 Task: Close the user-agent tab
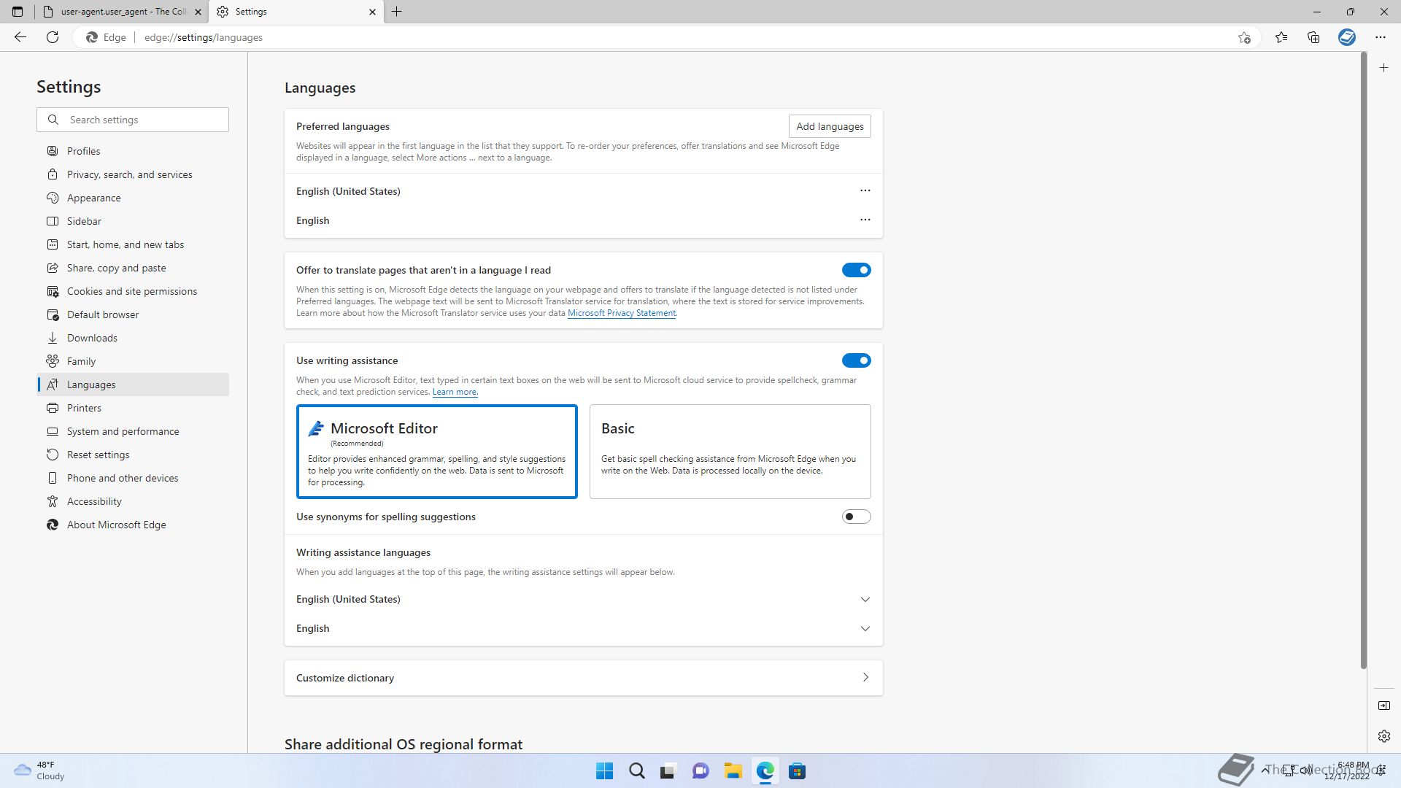pos(198,12)
